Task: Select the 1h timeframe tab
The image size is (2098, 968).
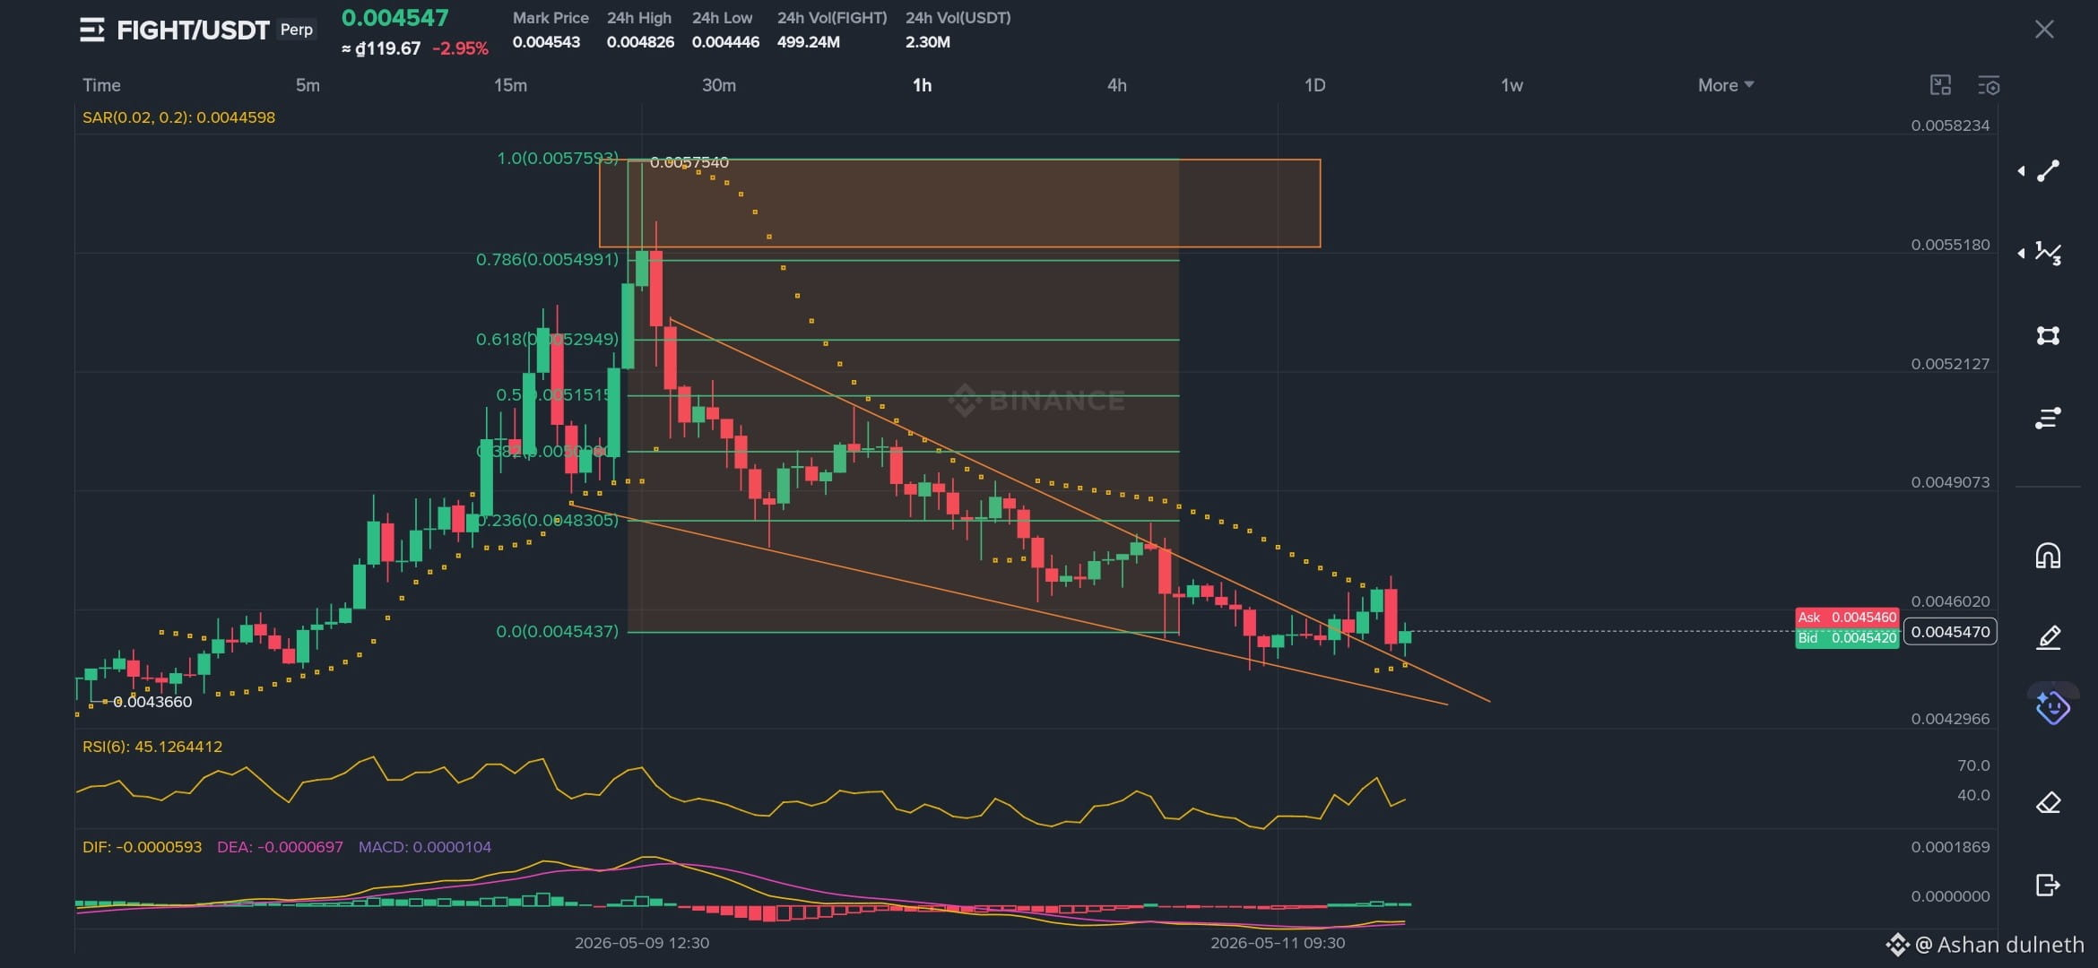Action: 922,85
